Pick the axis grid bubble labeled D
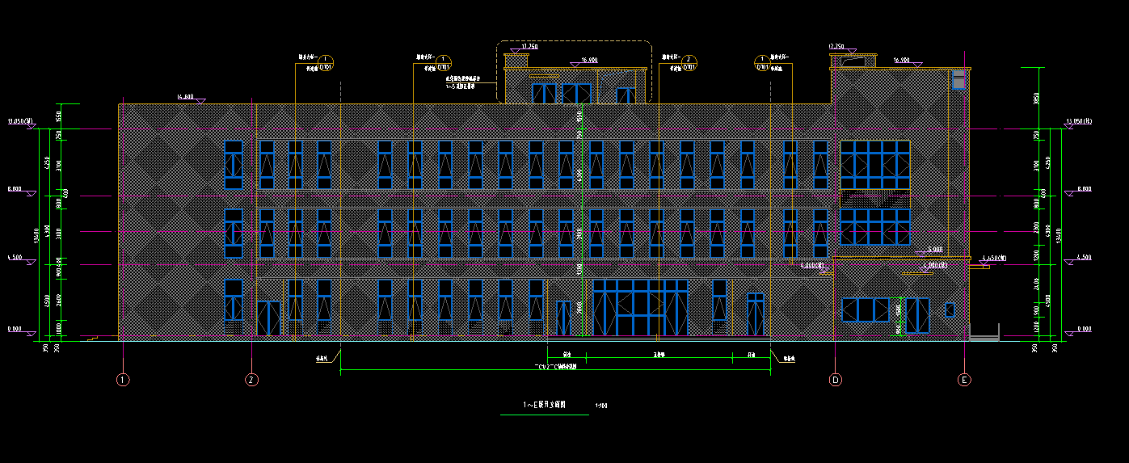 [836, 380]
